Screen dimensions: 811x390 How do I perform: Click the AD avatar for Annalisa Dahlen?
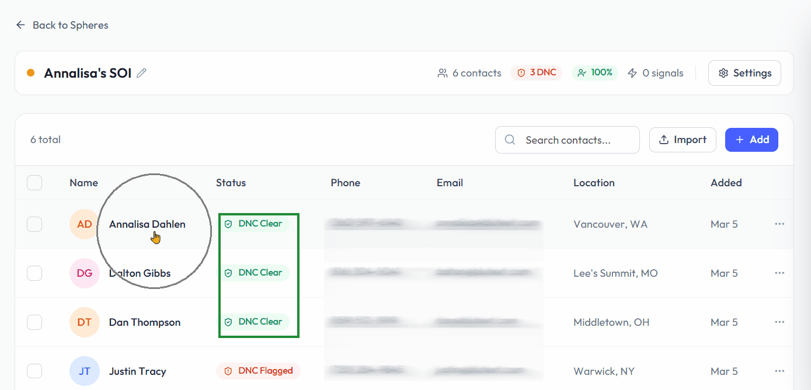click(x=84, y=224)
